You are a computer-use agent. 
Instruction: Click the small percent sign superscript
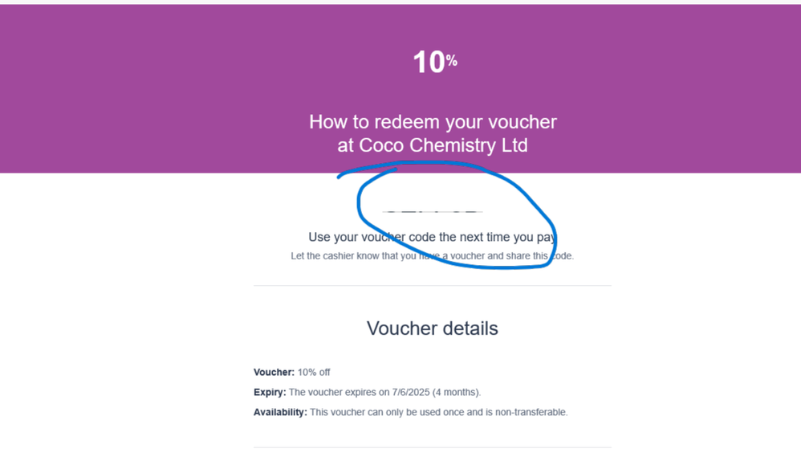pos(452,60)
